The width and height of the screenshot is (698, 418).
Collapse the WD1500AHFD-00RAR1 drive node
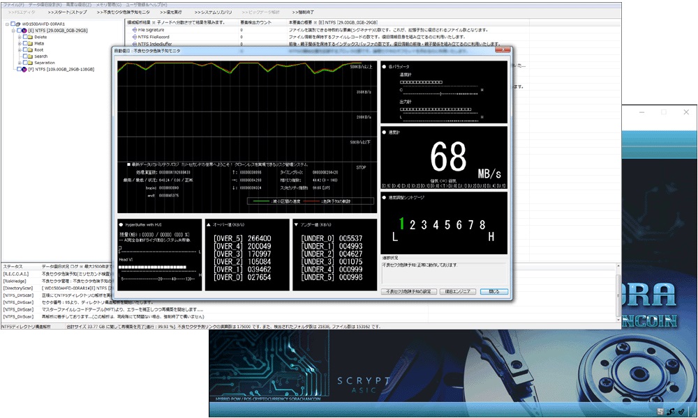tap(7, 24)
